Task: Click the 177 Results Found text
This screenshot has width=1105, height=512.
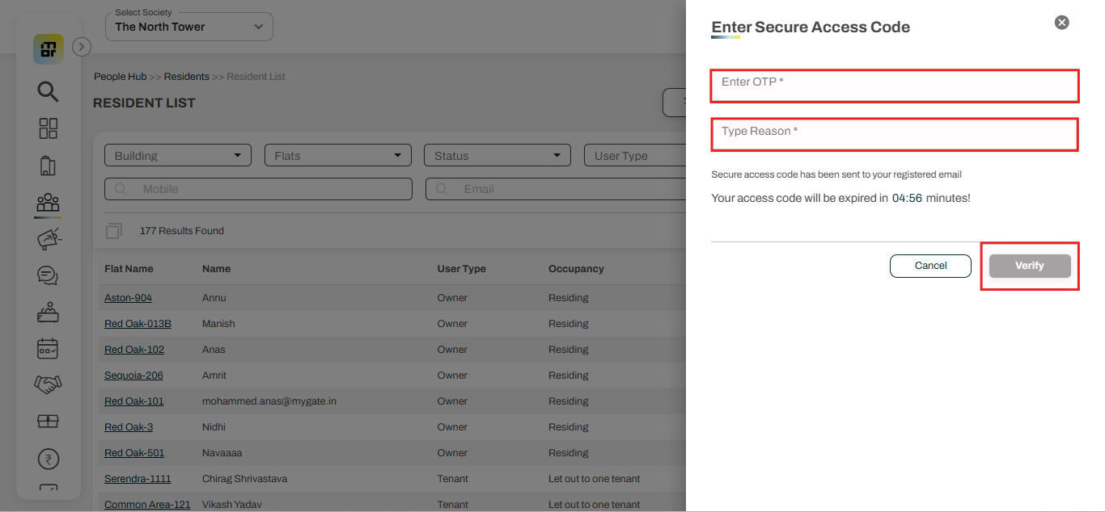Action: (x=182, y=231)
